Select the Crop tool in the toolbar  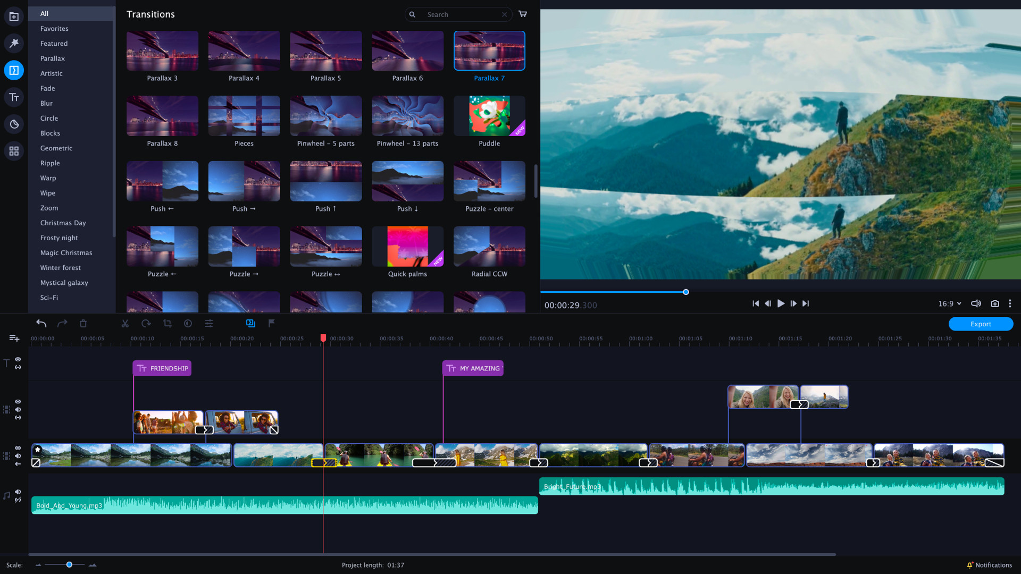click(167, 323)
